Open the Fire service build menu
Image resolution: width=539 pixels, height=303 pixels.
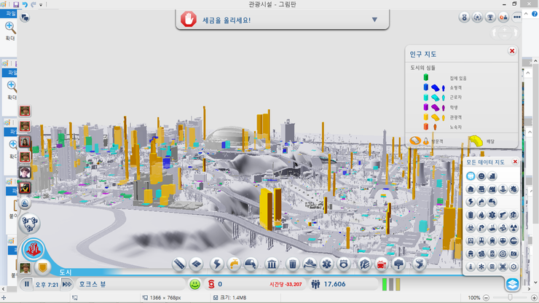click(x=310, y=264)
